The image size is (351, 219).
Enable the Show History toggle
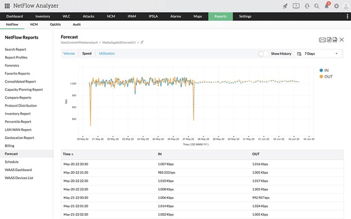[x=263, y=54]
